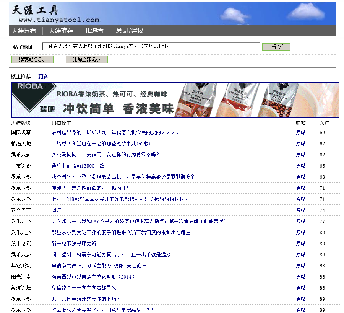Open post 突然想八一八我和GAY抢男人的经历
This screenshot has width=344, height=313.
(x=139, y=222)
